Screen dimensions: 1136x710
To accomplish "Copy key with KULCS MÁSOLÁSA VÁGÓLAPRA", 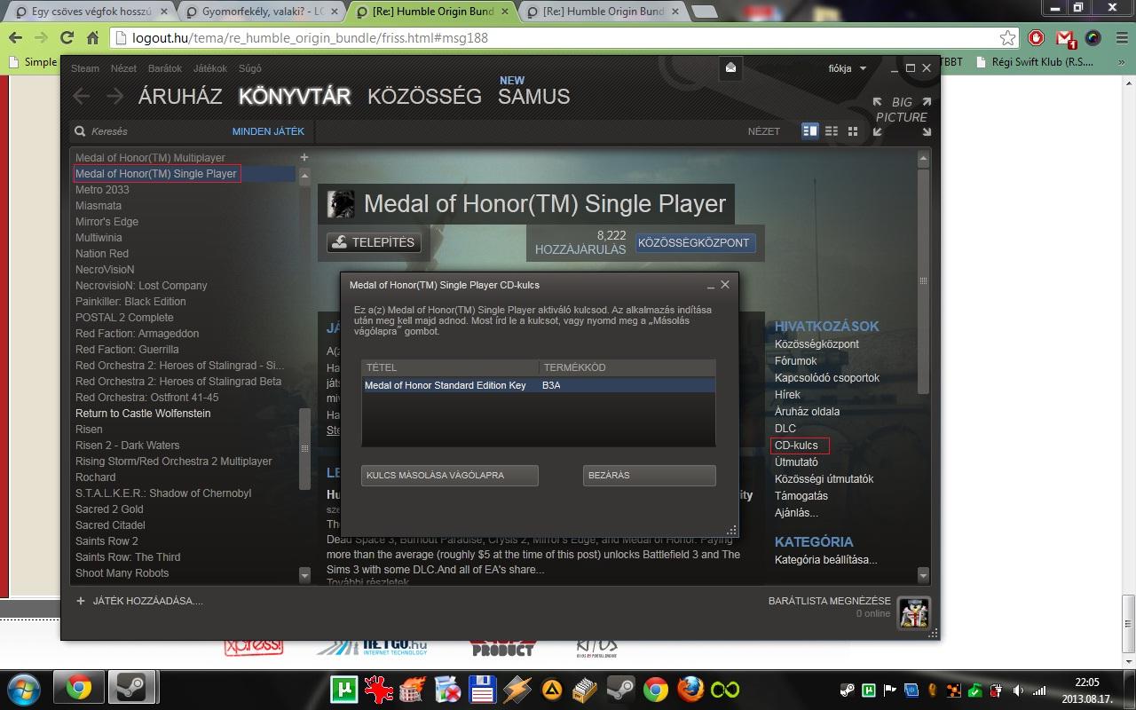I will [x=450, y=476].
